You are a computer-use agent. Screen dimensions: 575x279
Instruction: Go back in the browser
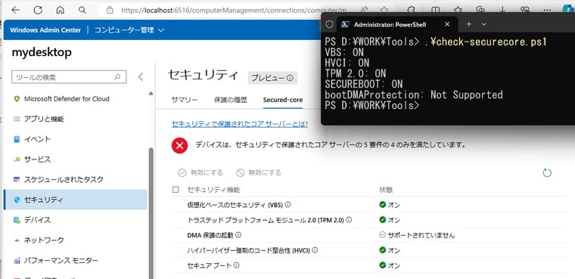click(x=16, y=10)
